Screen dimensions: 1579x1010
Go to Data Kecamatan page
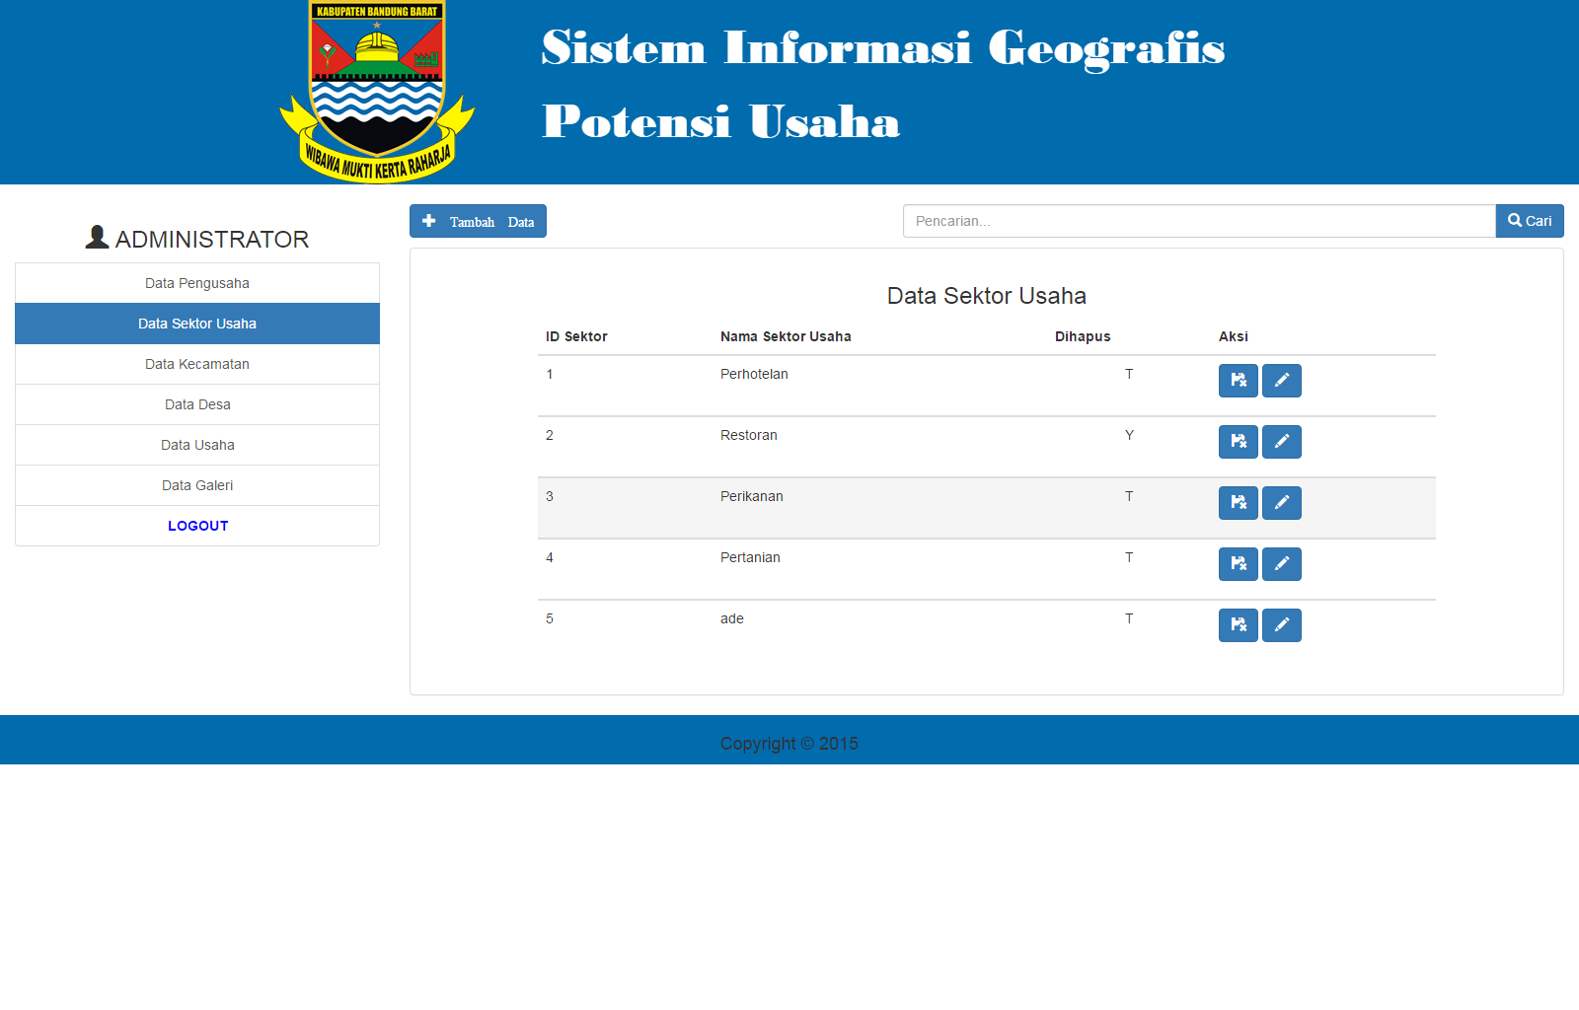point(197,364)
